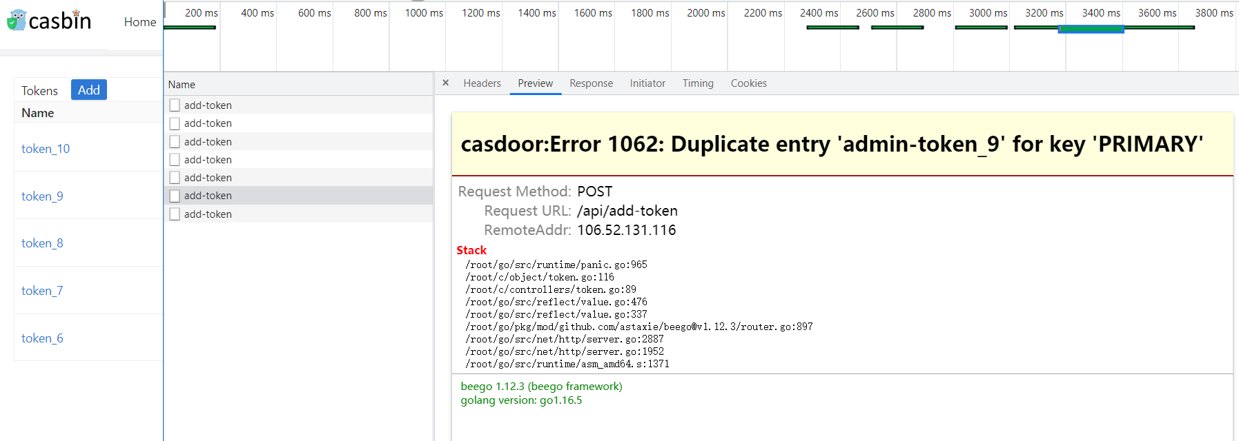Click the beego 1.12.3 framework text
Viewport: 1239px width, 441px height.
tap(542, 386)
